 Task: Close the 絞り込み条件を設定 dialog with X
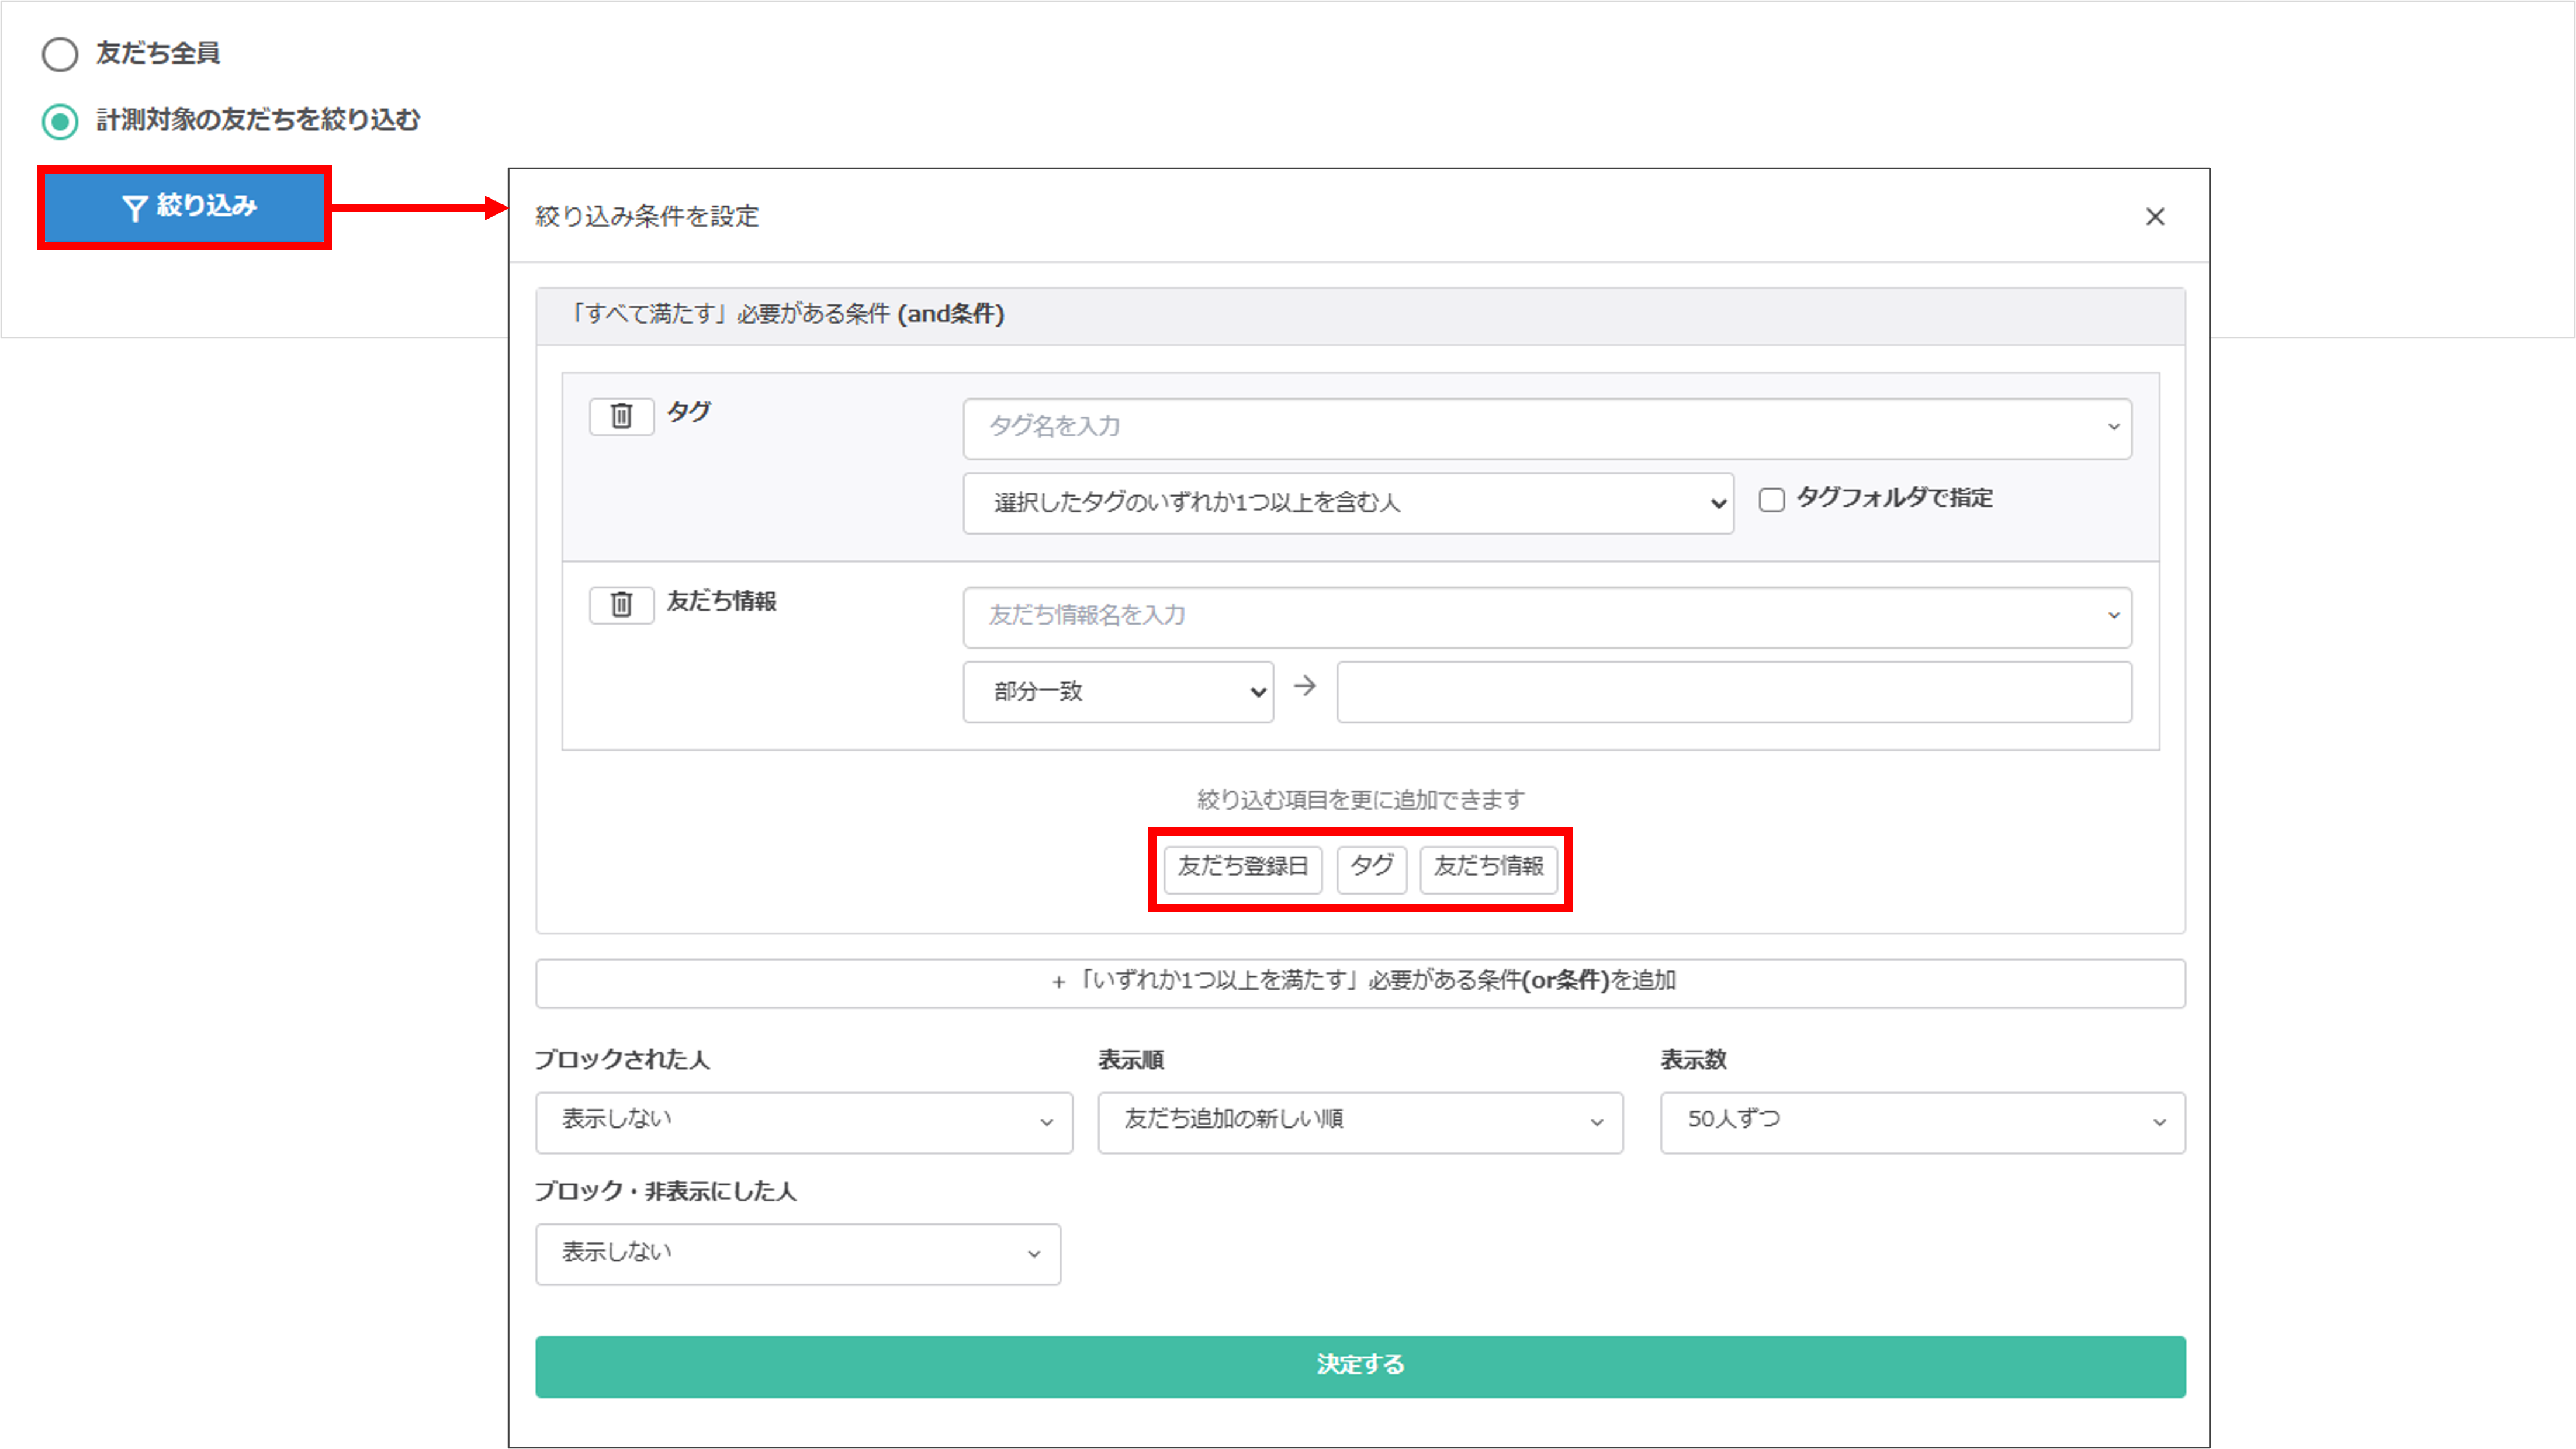(2156, 217)
